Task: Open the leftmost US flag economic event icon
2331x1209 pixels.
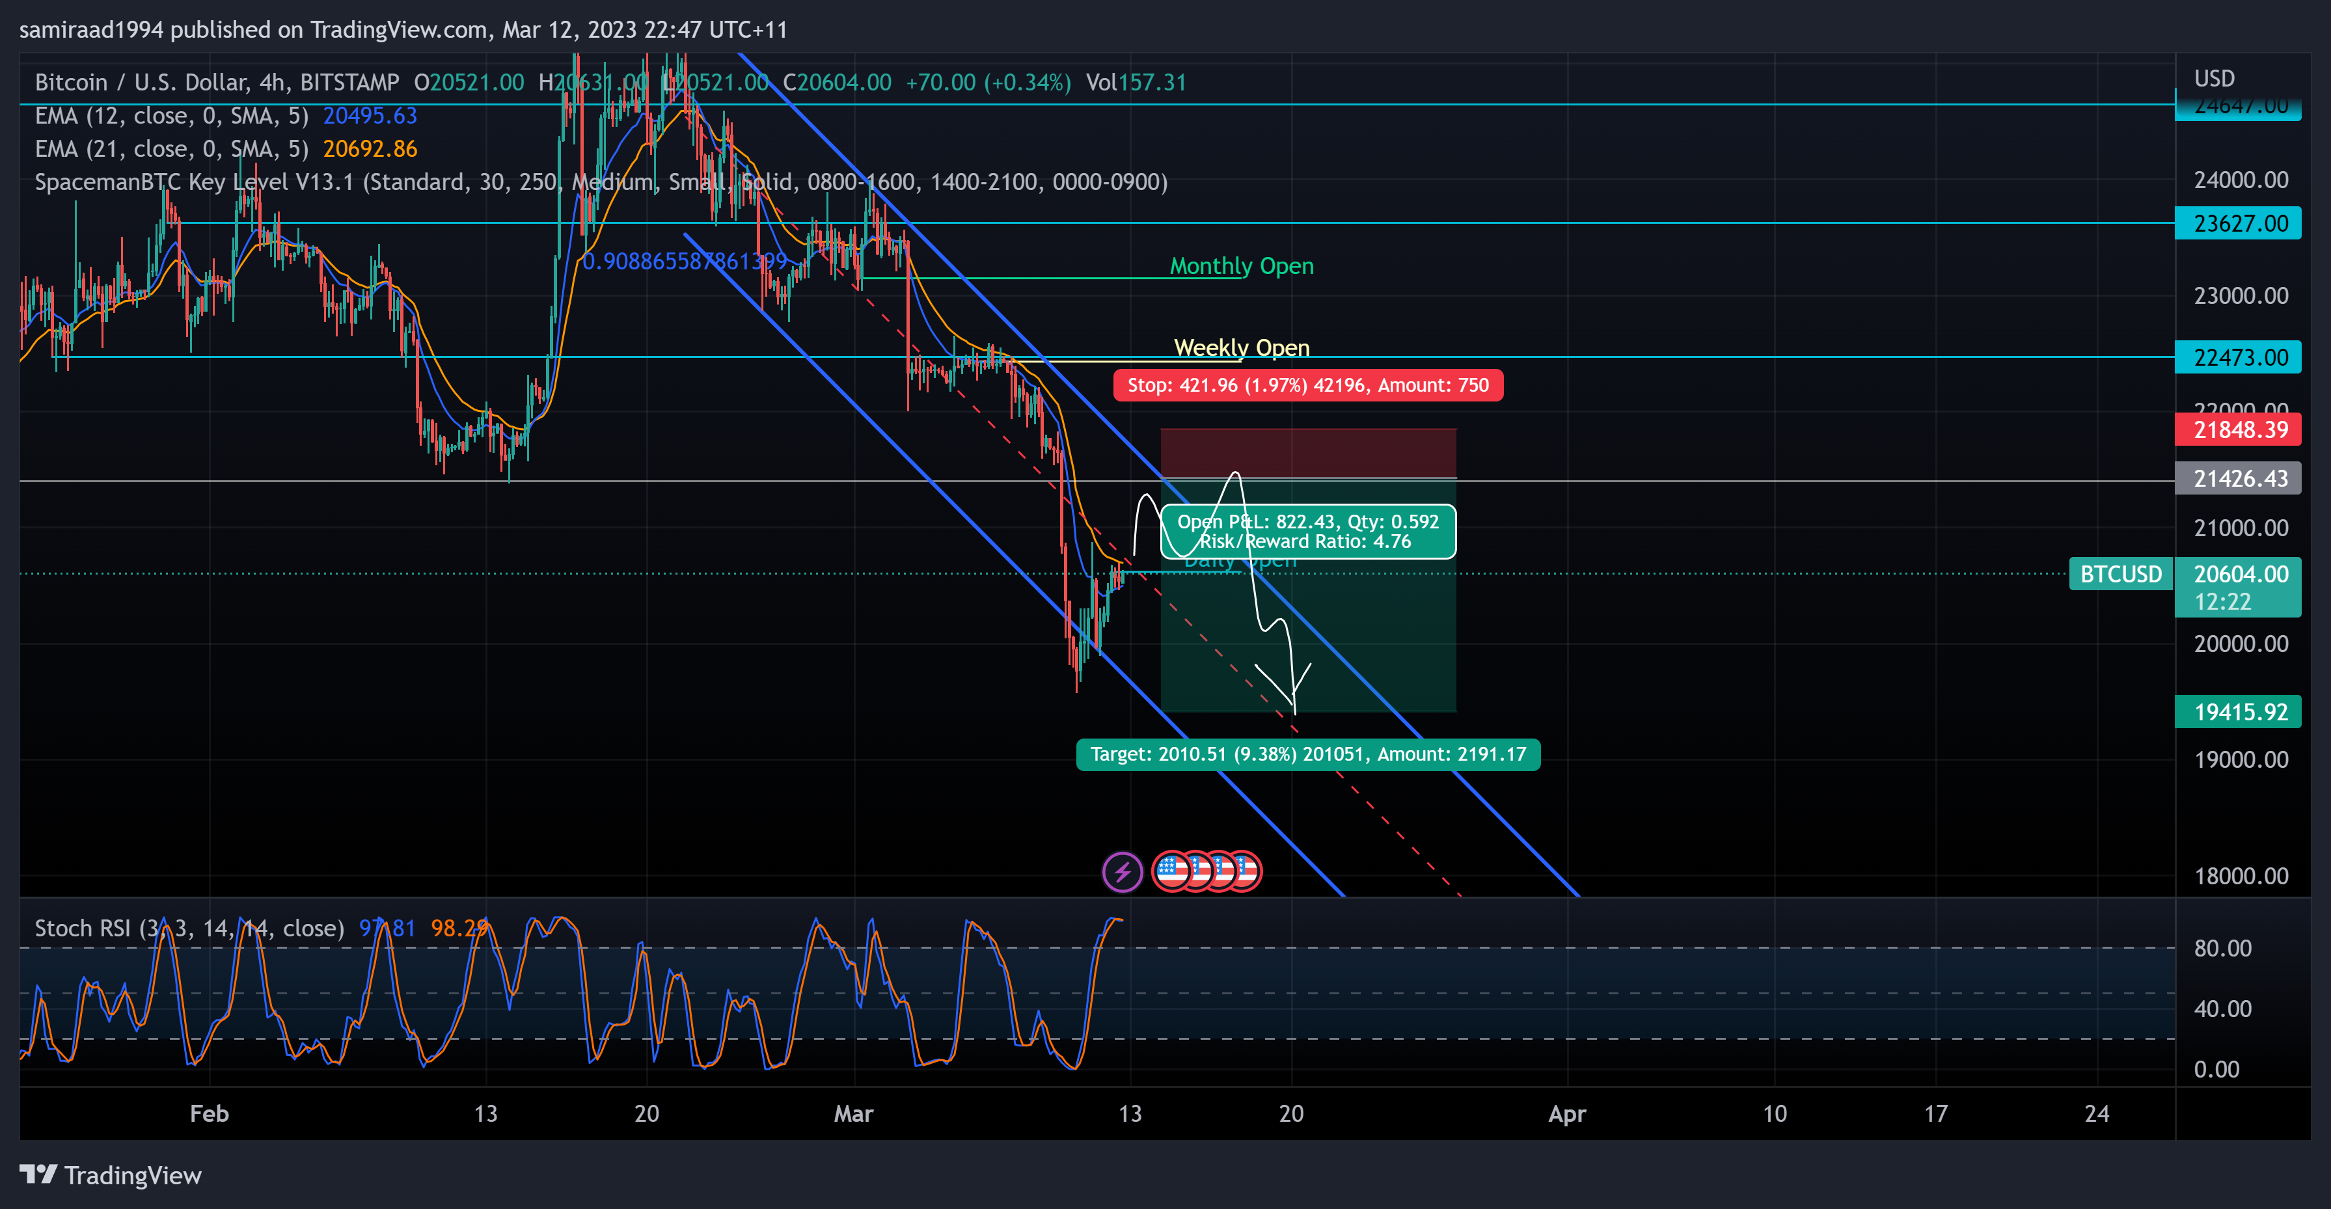Action: 1172,873
